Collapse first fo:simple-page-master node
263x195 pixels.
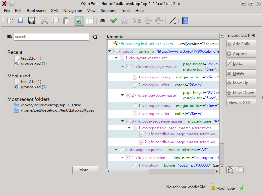pyautogui.click(x=123, y=67)
